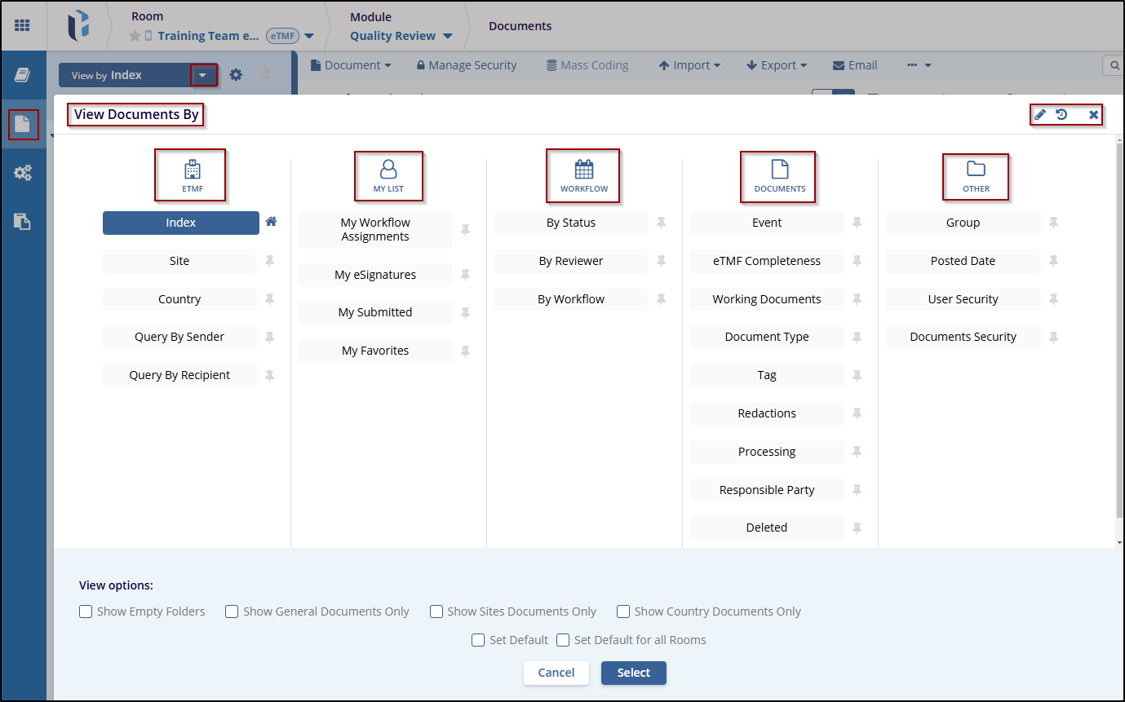Click the home icon beside Index
1125x702 pixels.
pyautogui.click(x=271, y=222)
